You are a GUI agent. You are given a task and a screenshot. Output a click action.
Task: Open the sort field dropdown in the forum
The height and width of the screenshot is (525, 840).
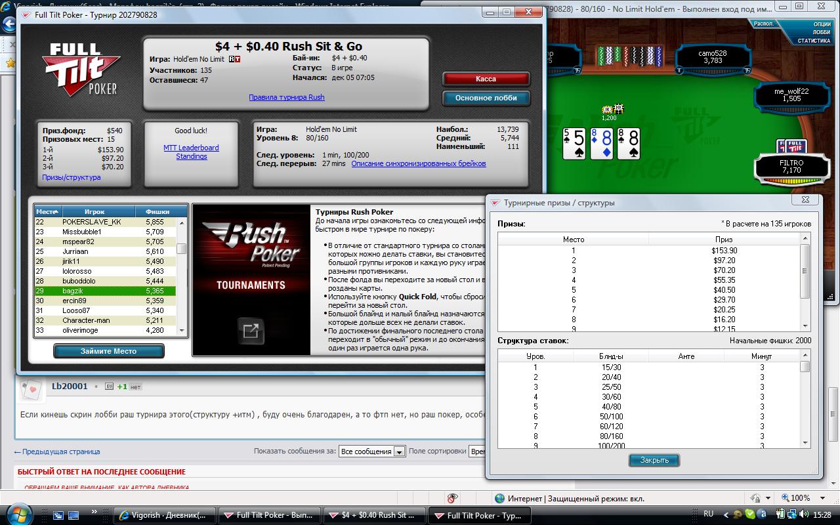[478, 451]
